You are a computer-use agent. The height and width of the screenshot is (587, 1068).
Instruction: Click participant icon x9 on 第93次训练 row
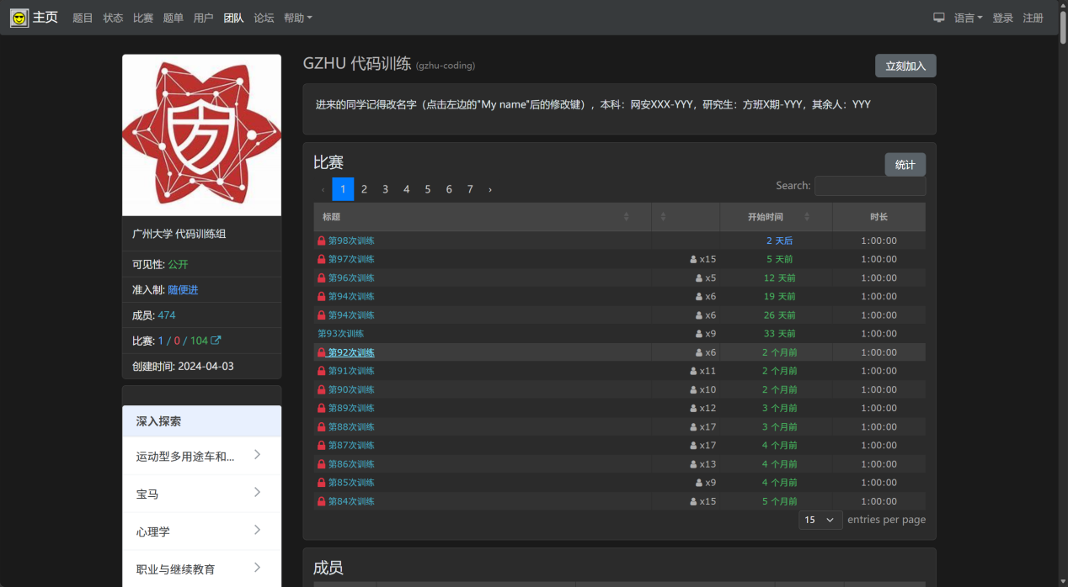pyautogui.click(x=699, y=334)
